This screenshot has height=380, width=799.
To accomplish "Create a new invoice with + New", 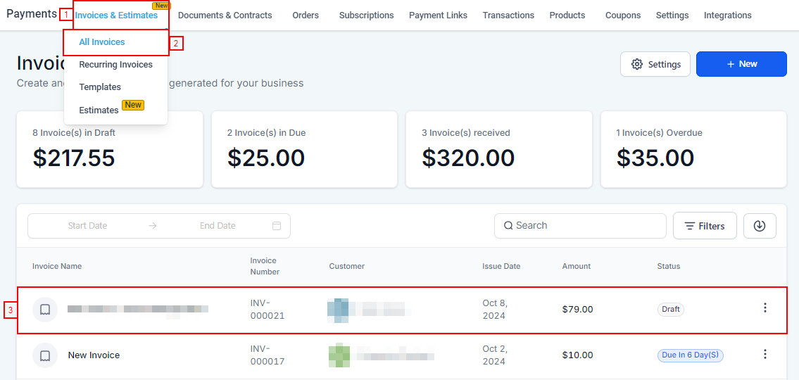I will pyautogui.click(x=741, y=64).
